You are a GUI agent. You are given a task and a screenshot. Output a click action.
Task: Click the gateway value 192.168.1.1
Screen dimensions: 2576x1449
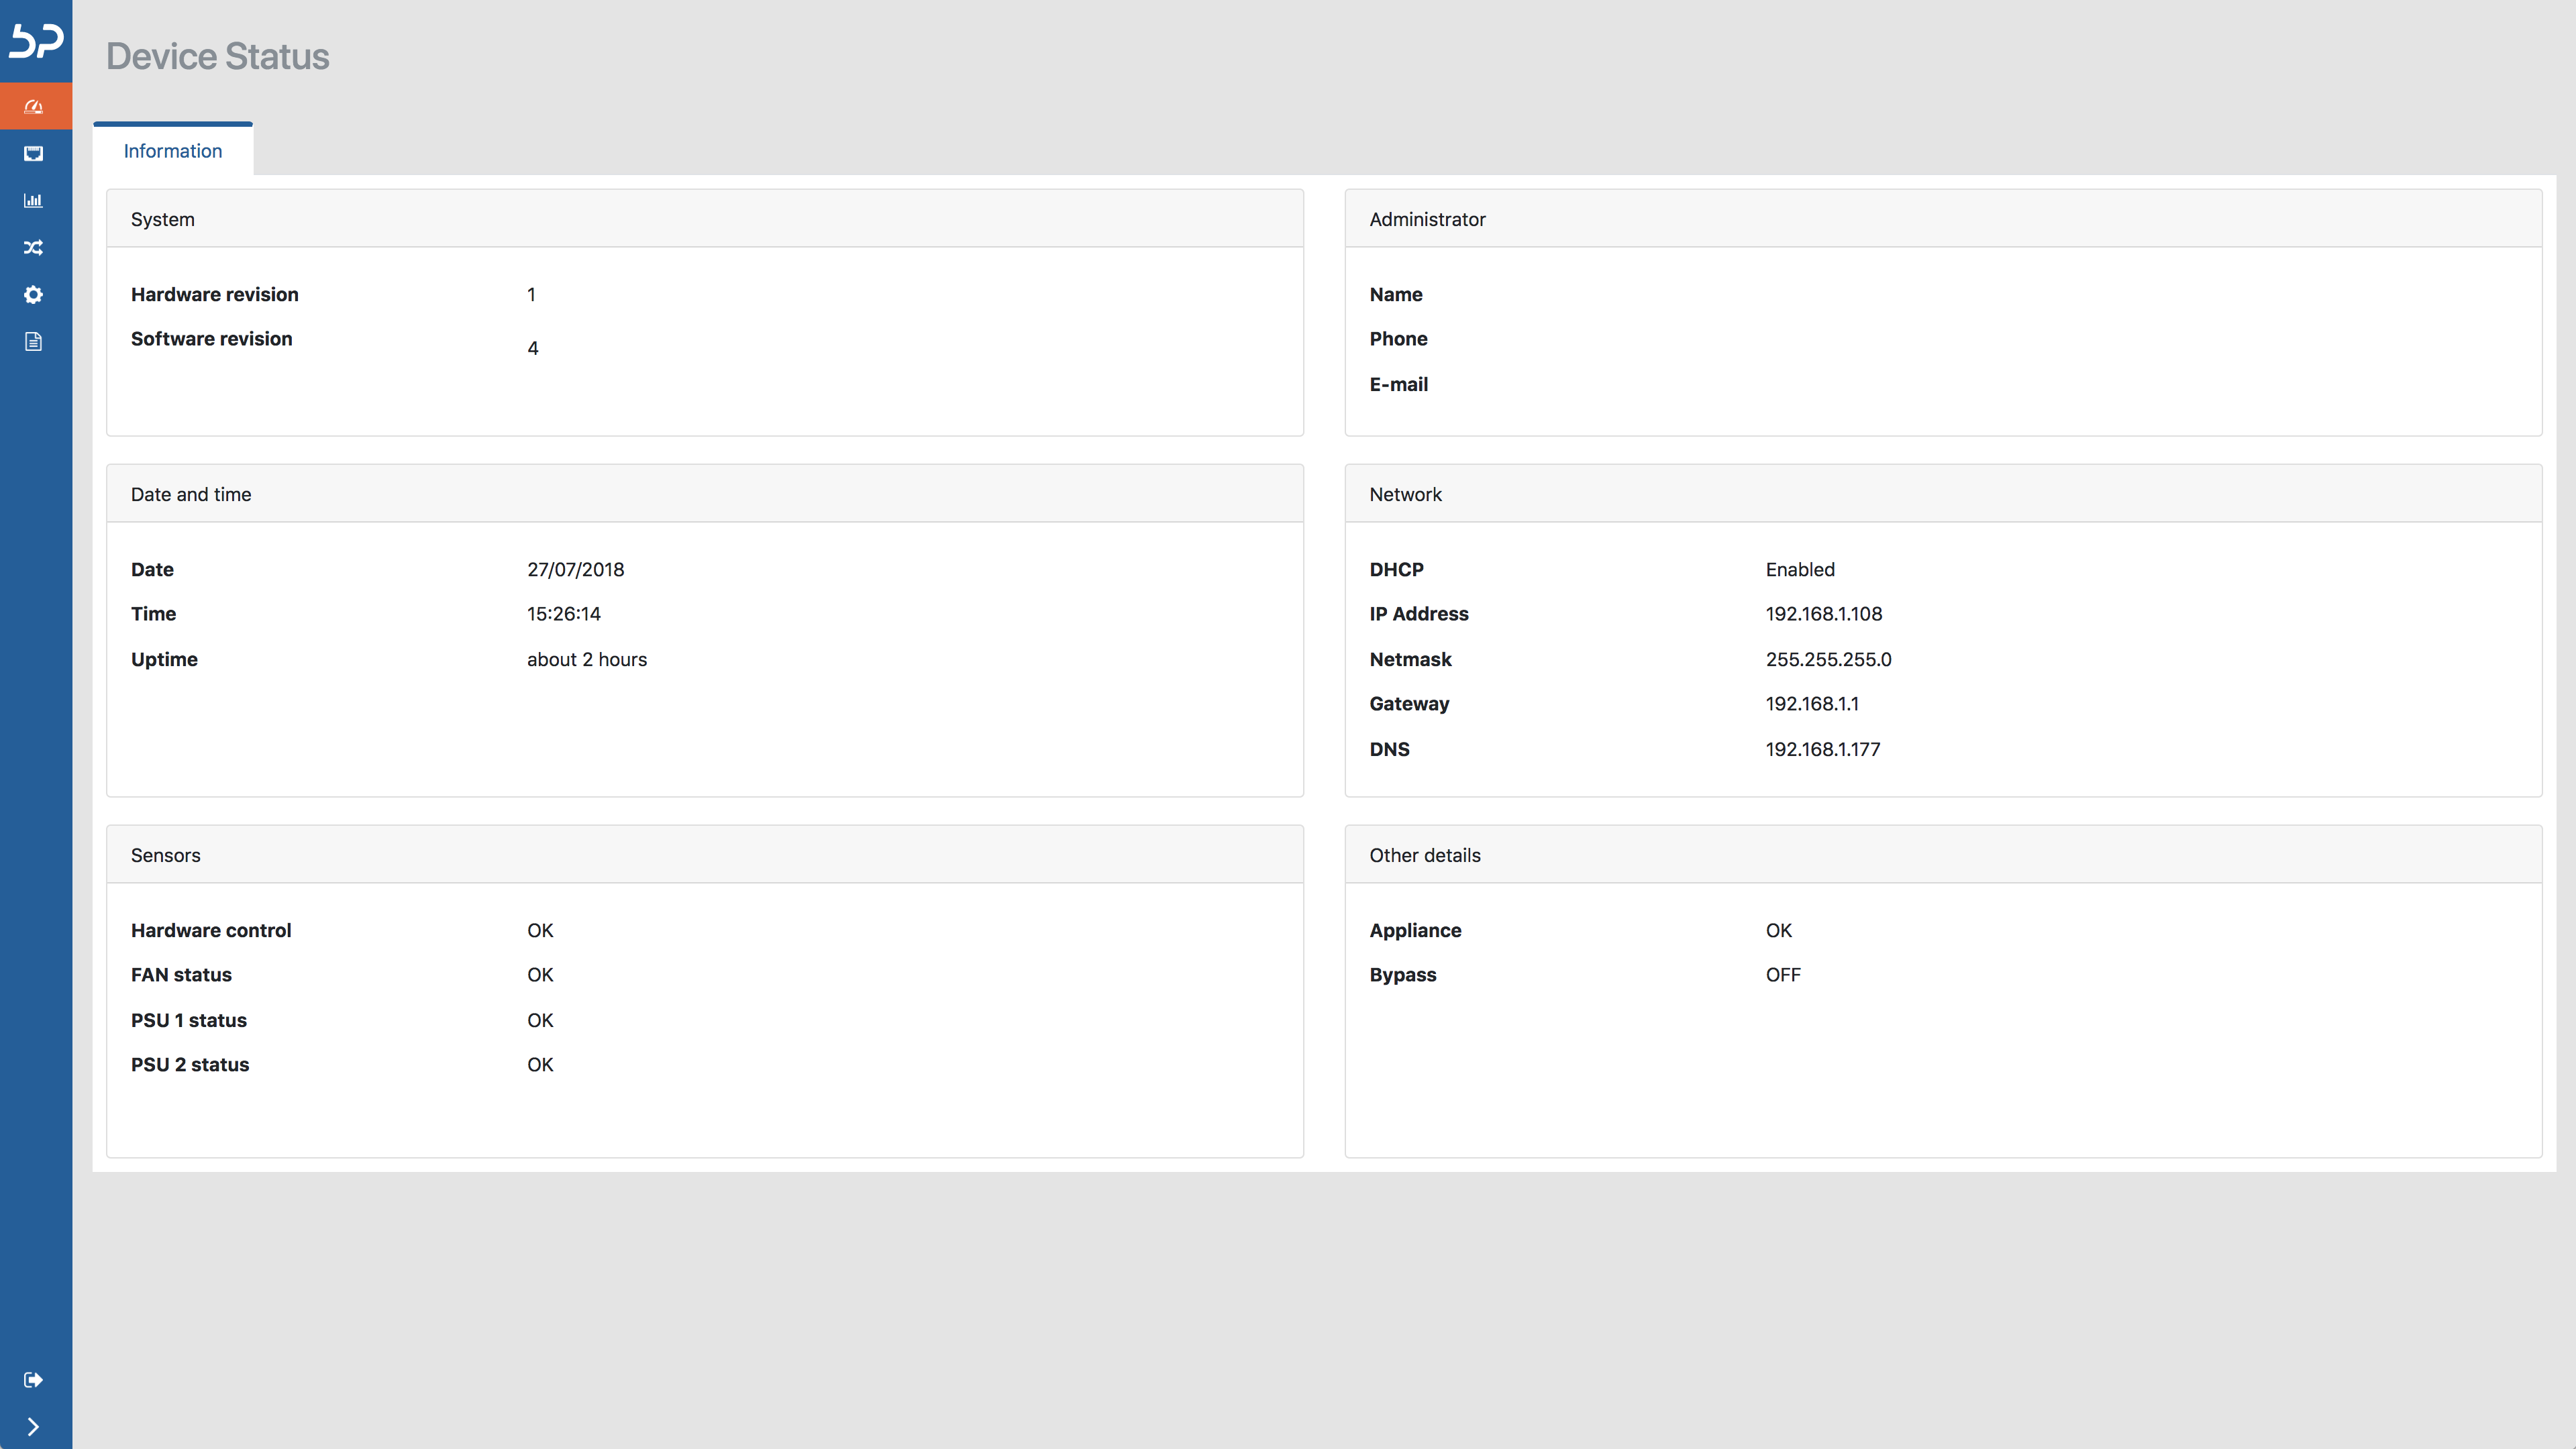(x=1811, y=703)
